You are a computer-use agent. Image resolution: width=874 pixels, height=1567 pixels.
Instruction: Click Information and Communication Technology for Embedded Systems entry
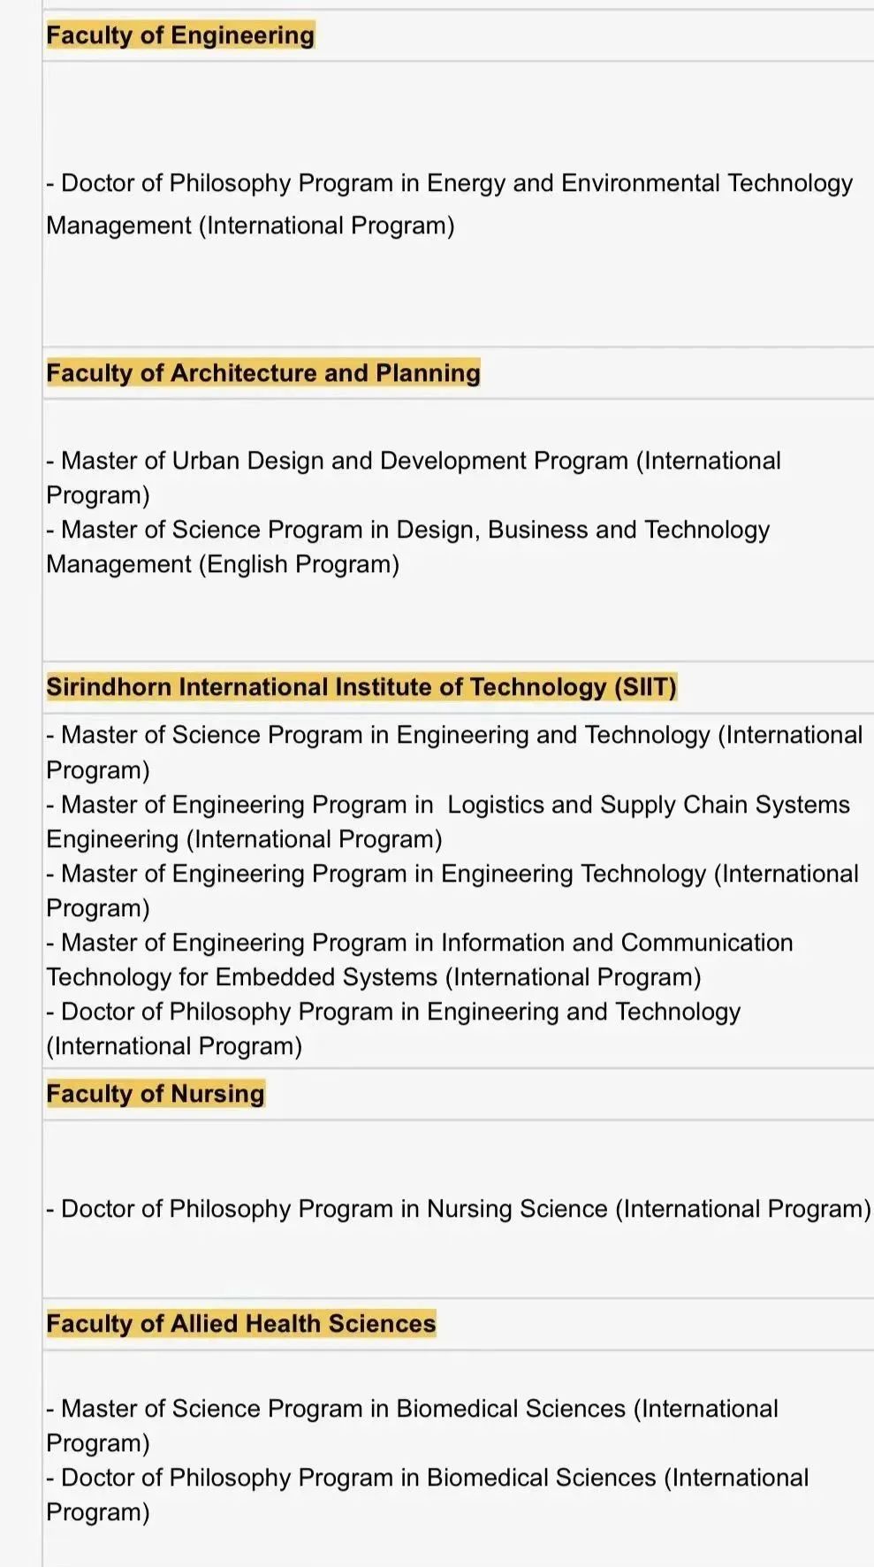[420, 959]
